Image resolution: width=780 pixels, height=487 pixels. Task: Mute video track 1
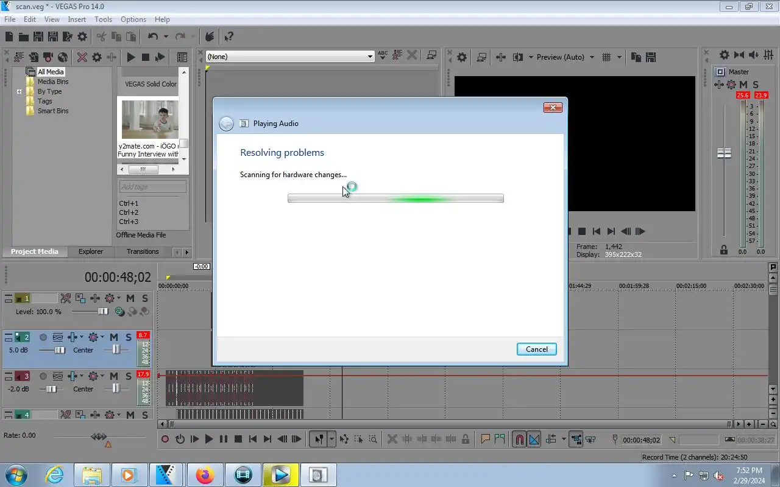[130, 298]
